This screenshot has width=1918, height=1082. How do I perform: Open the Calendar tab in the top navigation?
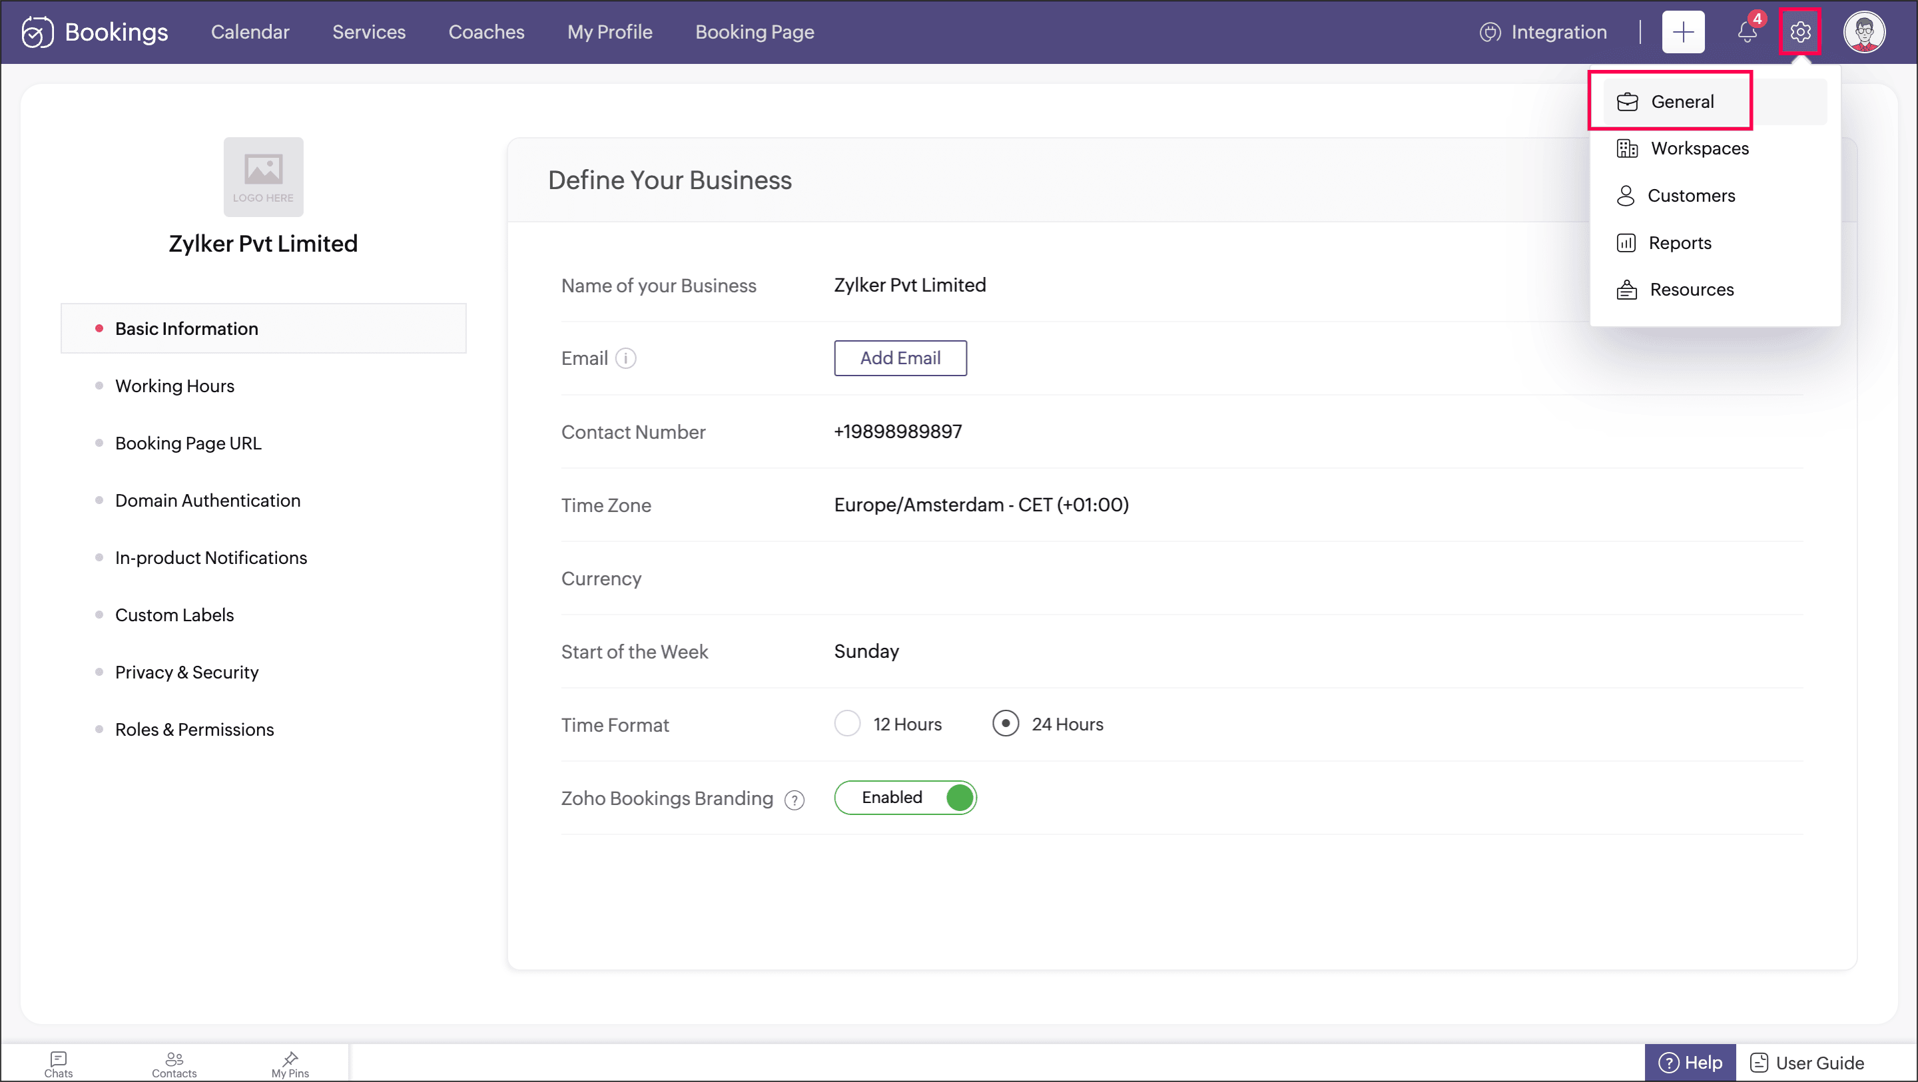[250, 32]
